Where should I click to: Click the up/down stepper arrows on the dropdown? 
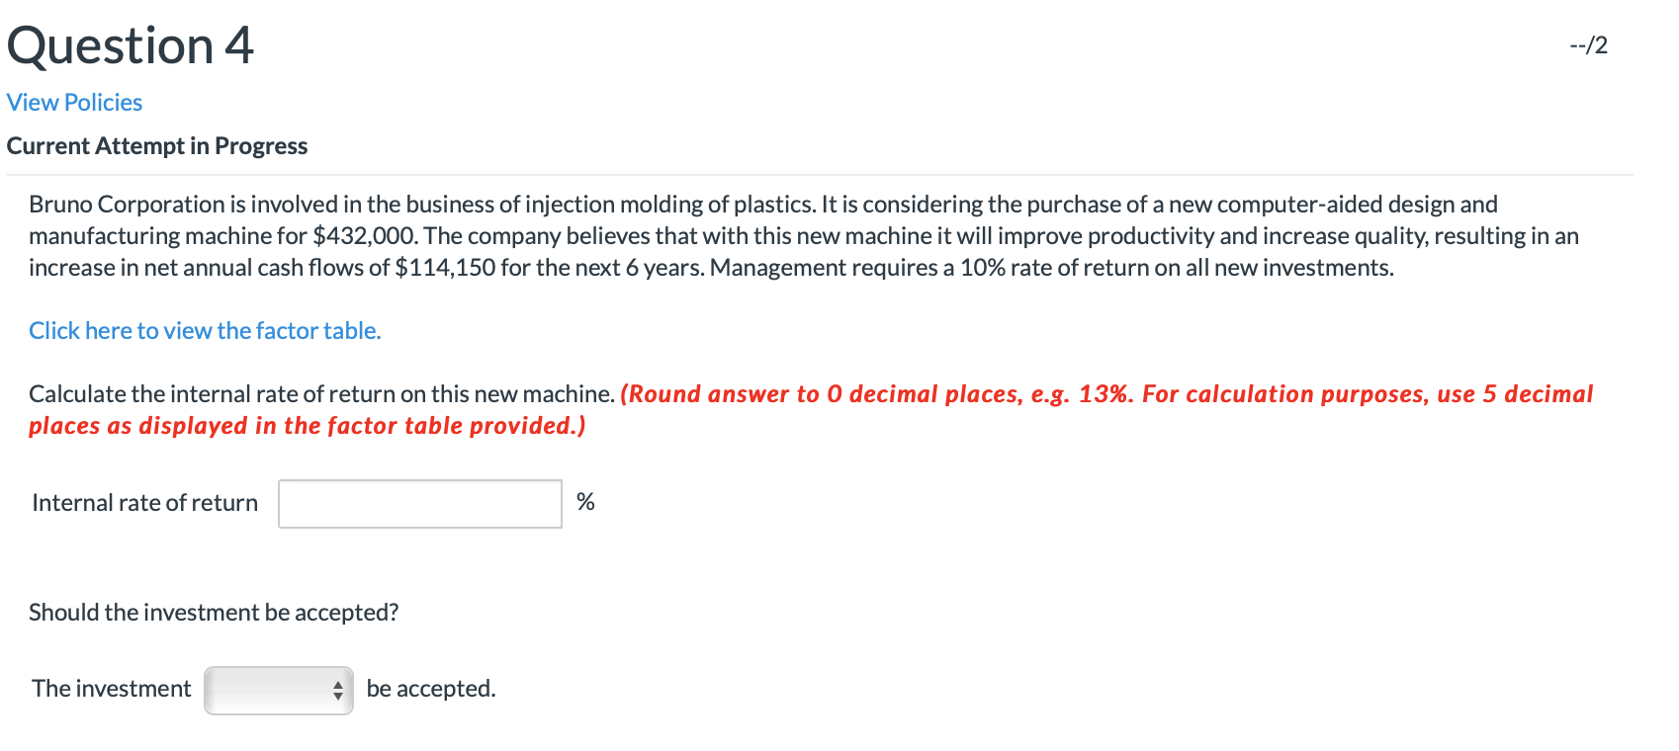pyautogui.click(x=338, y=689)
